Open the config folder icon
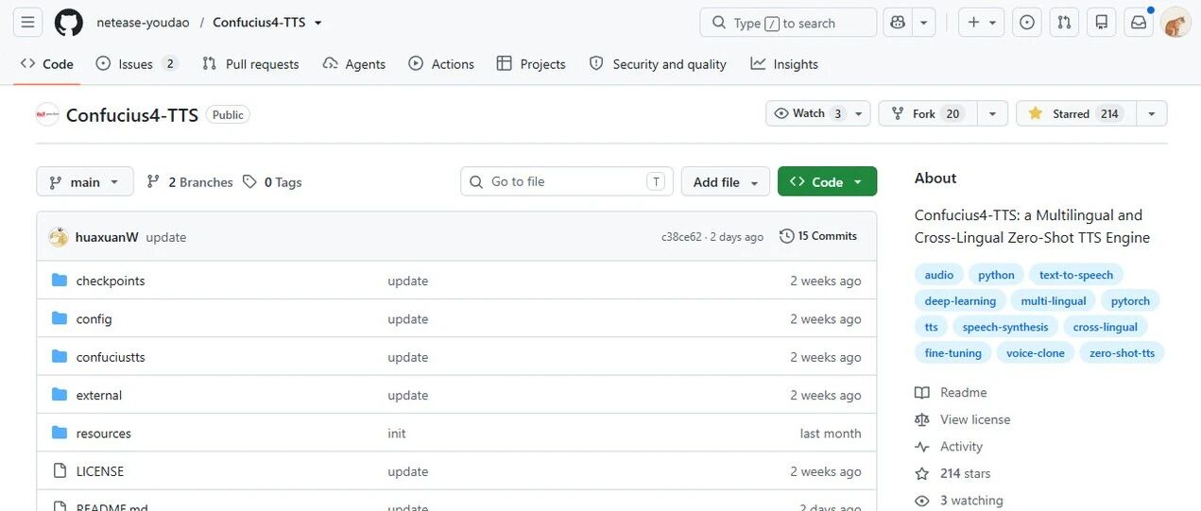Image resolution: width=1201 pixels, height=511 pixels. point(60,318)
